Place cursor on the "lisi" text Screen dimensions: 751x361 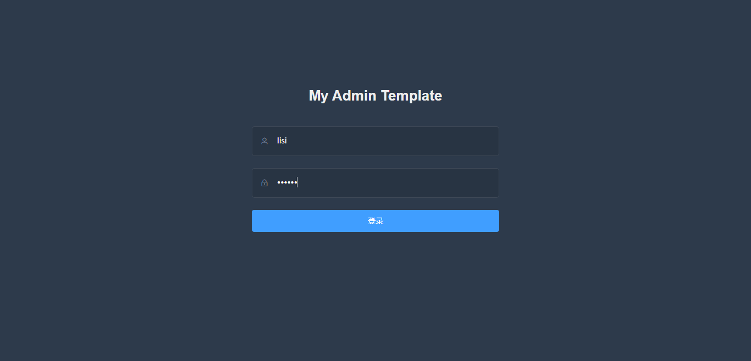(x=282, y=141)
